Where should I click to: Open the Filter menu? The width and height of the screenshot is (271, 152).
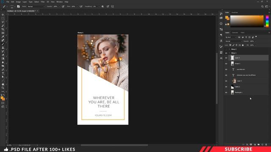(x=43, y=2)
